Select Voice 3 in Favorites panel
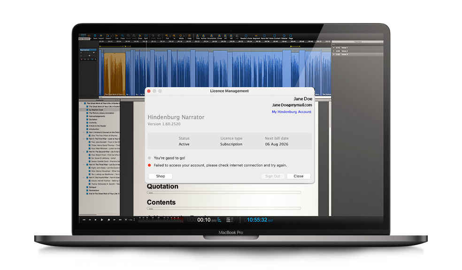The width and height of the screenshot is (462, 270). pyautogui.click(x=358, y=54)
